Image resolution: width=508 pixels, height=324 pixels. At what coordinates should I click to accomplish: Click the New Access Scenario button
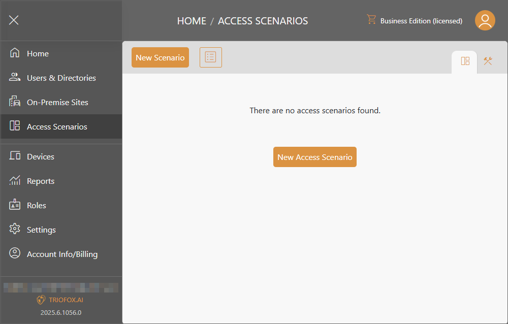pyautogui.click(x=315, y=157)
